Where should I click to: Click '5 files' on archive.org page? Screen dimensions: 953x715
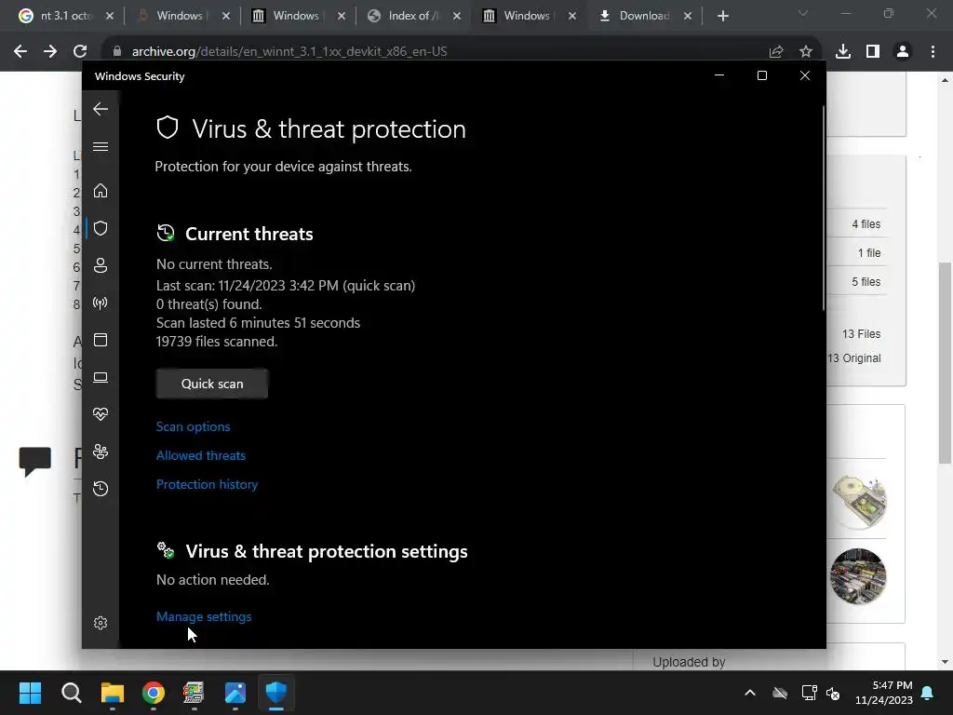[866, 282]
